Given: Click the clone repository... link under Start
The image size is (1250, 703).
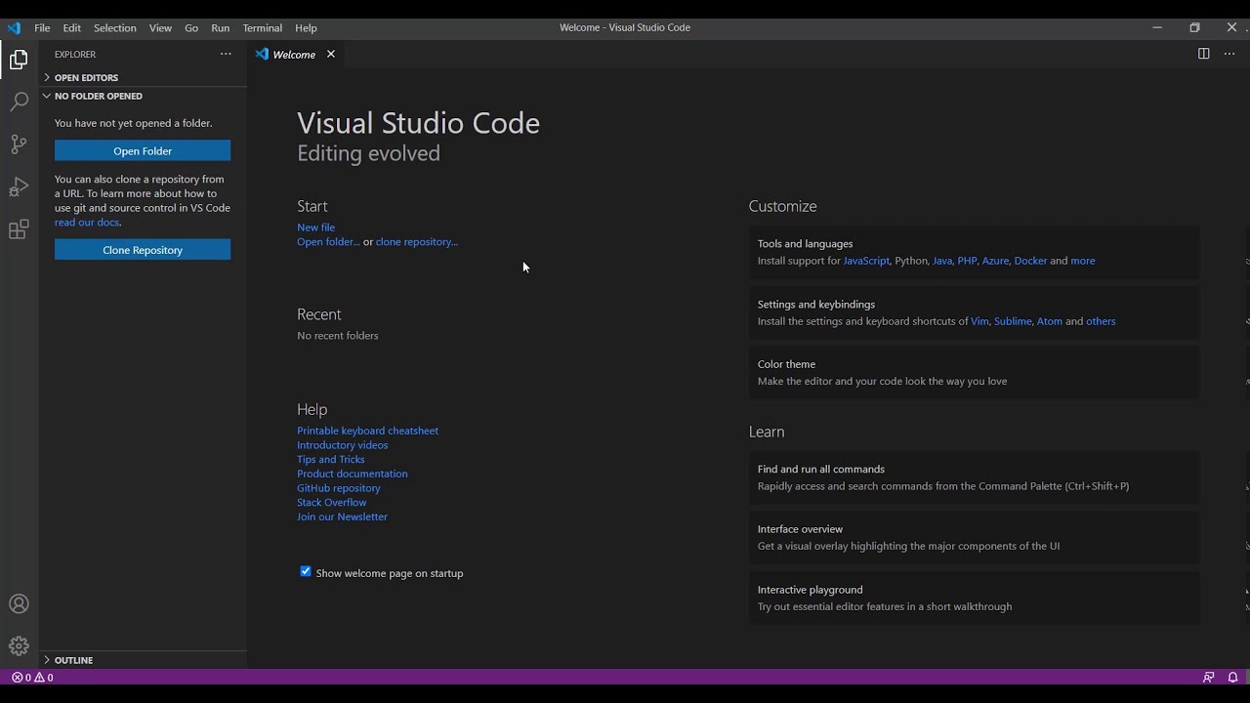Looking at the screenshot, I should point(417,241).
